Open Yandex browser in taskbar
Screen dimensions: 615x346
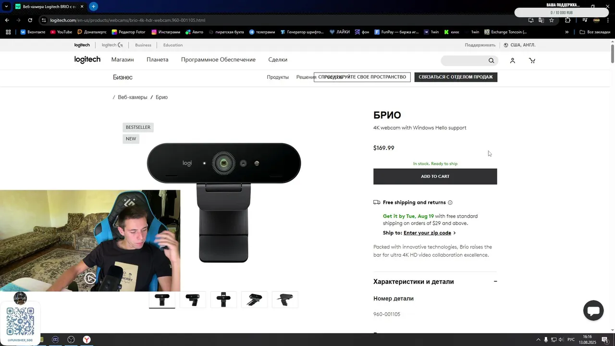pos(86,340)
